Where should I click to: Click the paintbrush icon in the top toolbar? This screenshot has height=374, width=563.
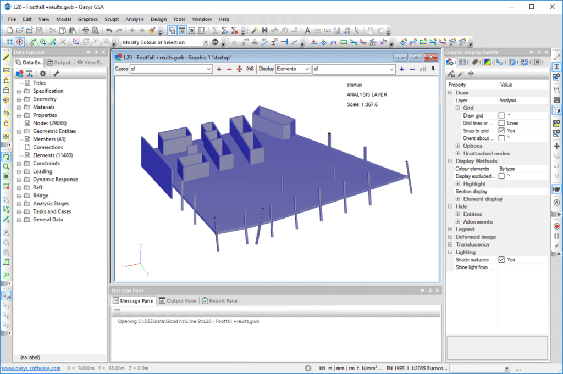point(152,30)
